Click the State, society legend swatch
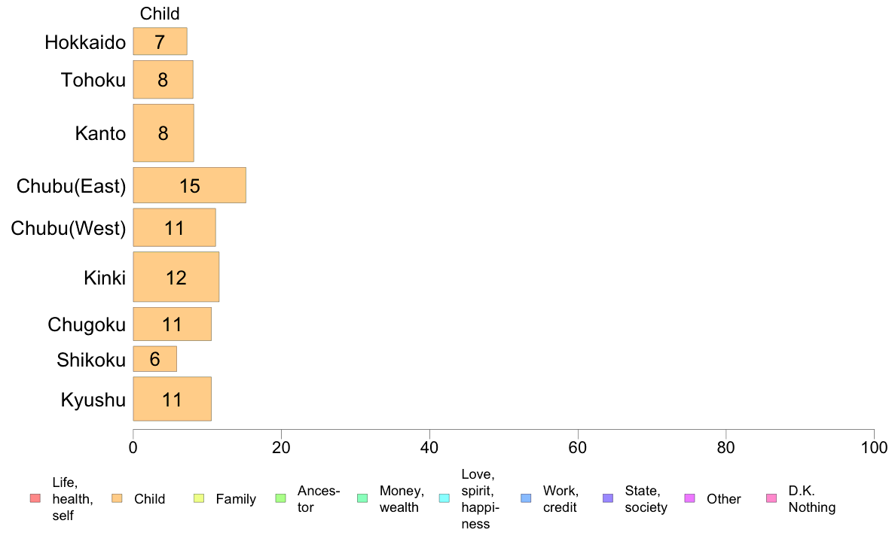Screen dimensions: 895x554 point(608,498)
